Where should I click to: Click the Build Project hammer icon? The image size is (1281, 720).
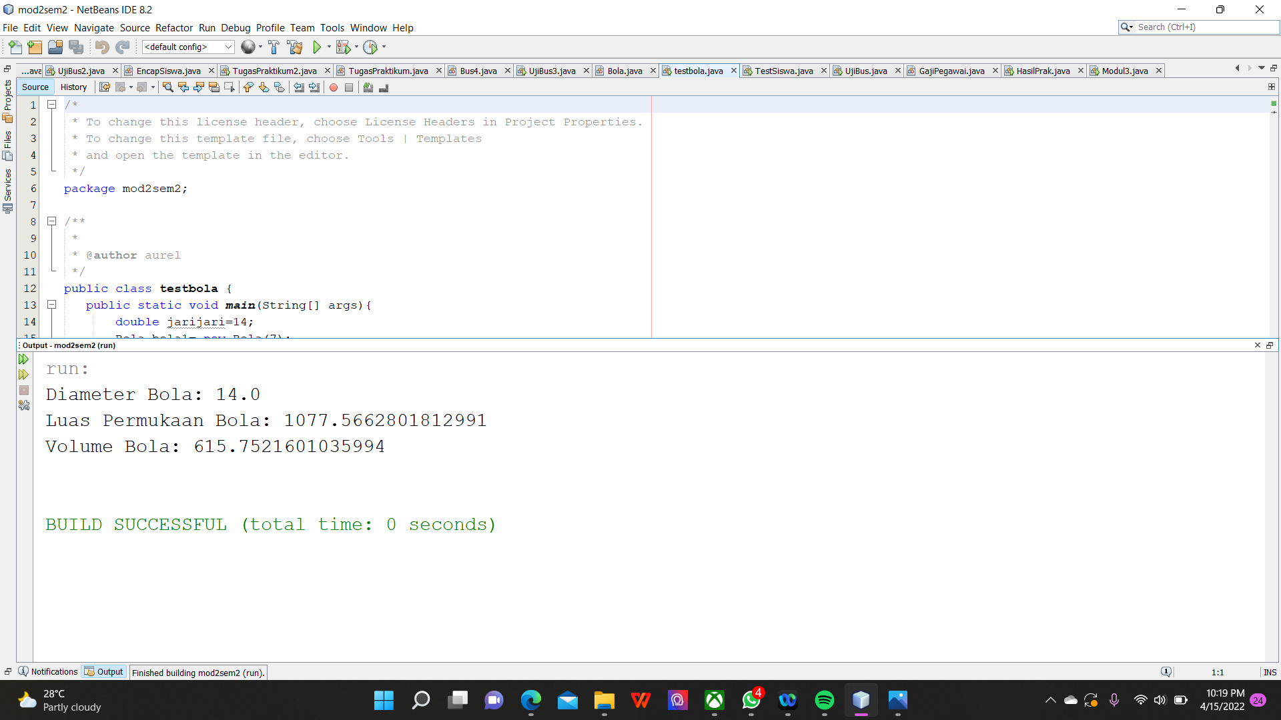click(x=274, y=47)
